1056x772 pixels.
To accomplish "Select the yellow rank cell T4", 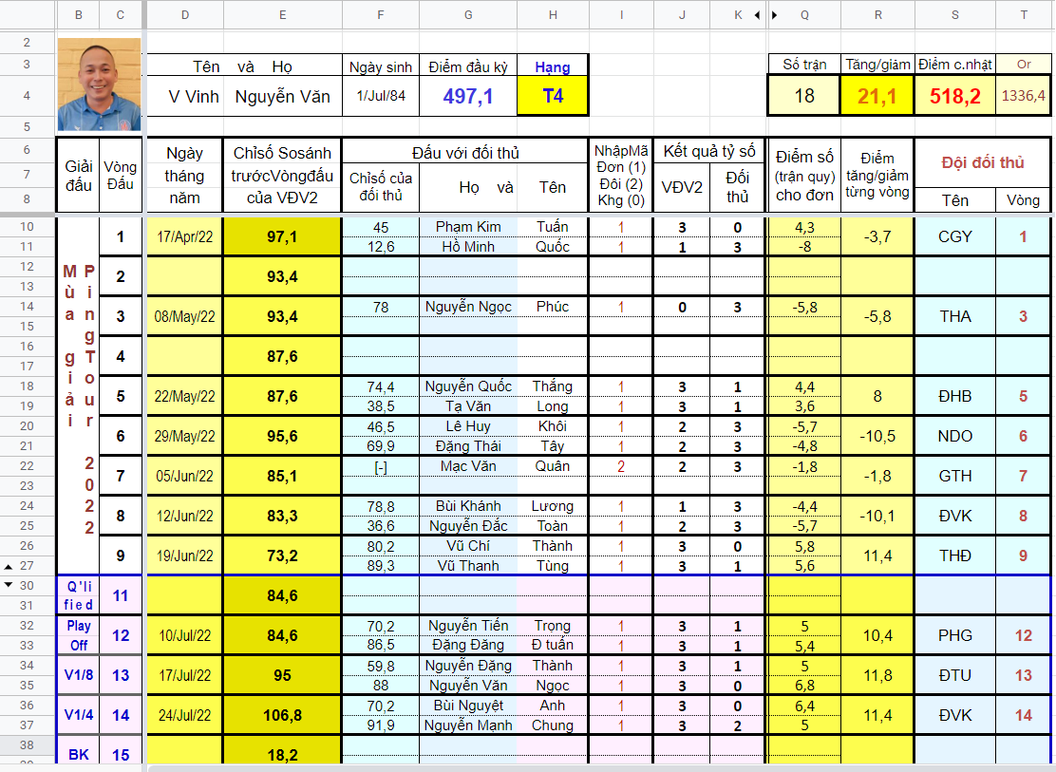I will [553, 96].
